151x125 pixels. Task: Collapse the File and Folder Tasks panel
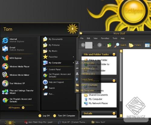(114, 54)
